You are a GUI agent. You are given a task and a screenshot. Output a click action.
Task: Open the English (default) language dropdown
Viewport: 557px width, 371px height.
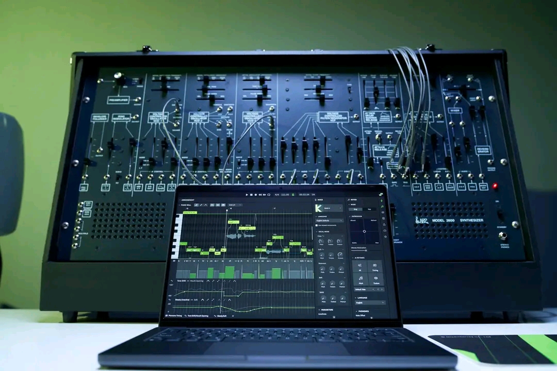[329, 221]
